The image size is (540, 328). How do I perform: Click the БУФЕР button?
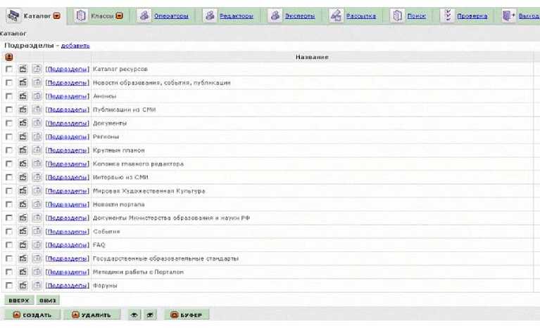pos(187,315)
